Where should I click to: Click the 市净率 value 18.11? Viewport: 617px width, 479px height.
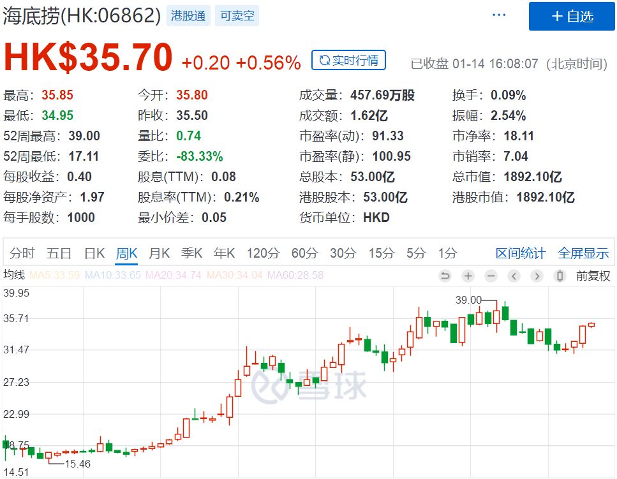[519, 136]
